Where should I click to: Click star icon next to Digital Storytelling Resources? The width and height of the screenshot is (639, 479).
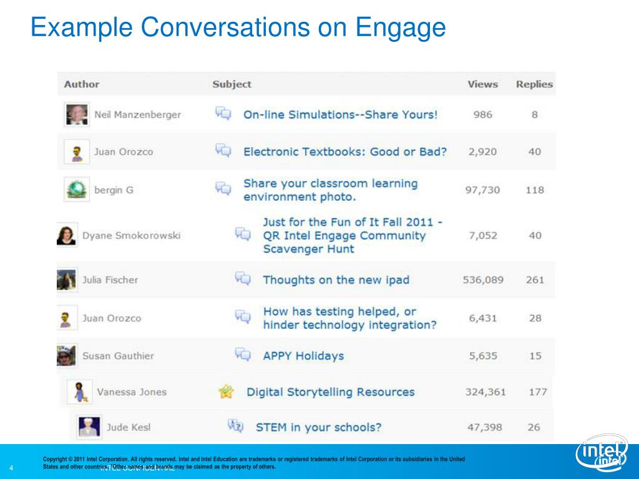pos(226,392)
